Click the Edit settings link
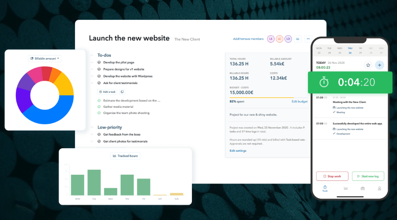 pyautogui.click(x=238, y=151)
